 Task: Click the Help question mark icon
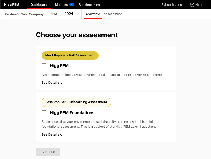(x=192, y=5)
